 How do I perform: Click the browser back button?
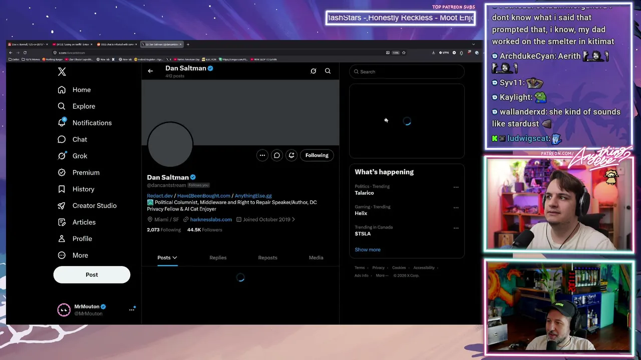coord(11,52)
